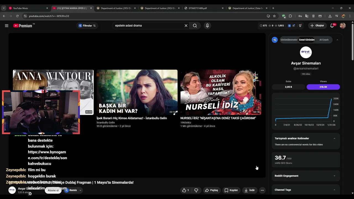Viewport: 354px width, 199px height.
Task: Open media control music icon
Action: point(337,16)
